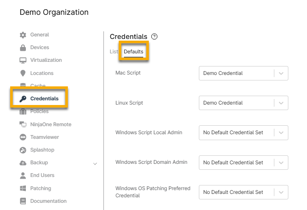
Task: Click the help icon beside Credentials heading
Action: pos(154,37)
